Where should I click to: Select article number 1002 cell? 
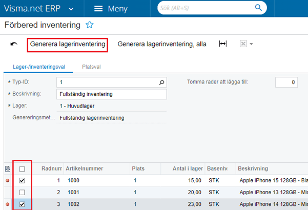(73, 204)
